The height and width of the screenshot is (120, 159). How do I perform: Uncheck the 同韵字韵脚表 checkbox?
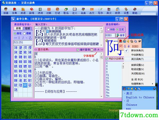(x=107, y=59)
